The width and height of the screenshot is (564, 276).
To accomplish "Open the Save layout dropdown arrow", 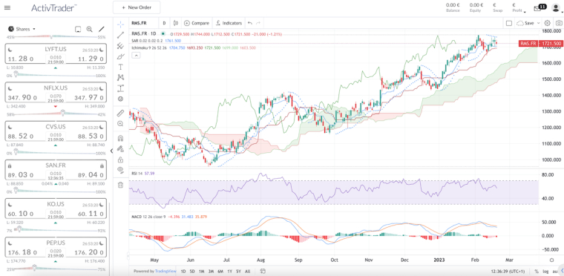I will point(539,23).
